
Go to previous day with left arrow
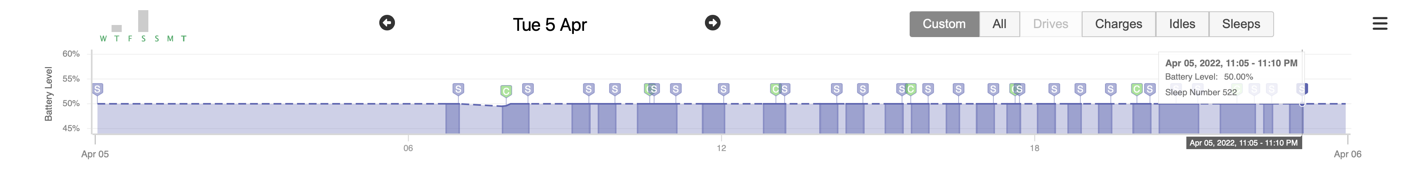[387, 23]
